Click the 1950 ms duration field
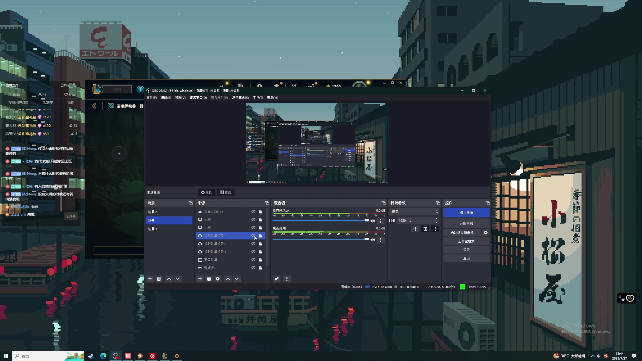Screen dimensions: 642x361 [415, 221]
